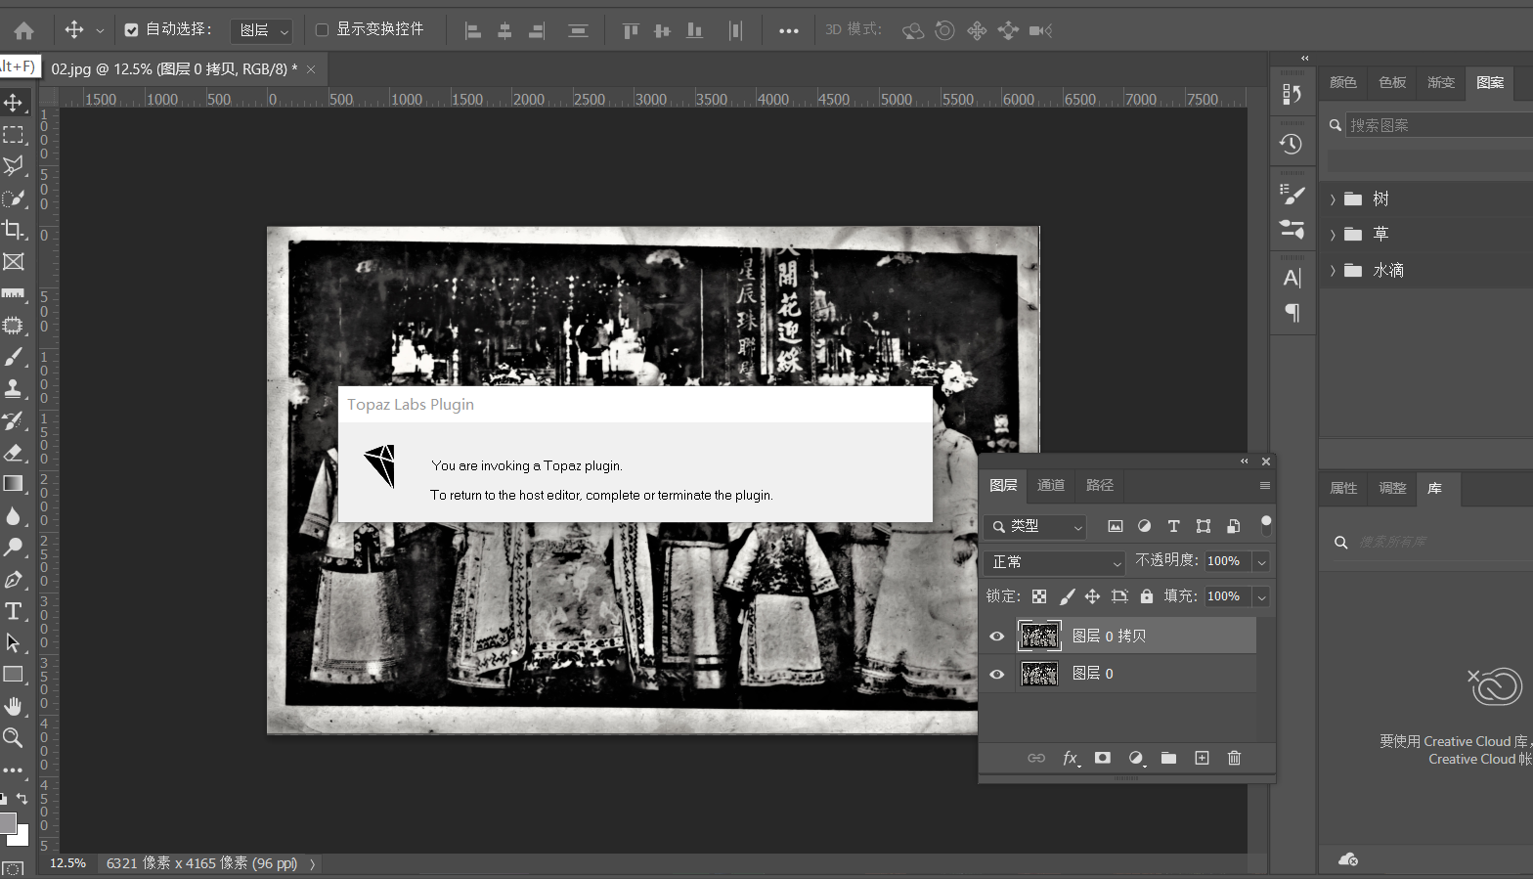The height and width of the screenshot is (879, 1533).
Task: Open the History panel clock icon
Action: [1292, 144]
